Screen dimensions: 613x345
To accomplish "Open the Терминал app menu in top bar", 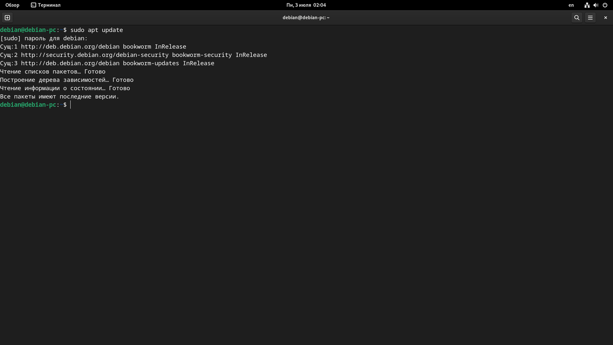I will [45, 5].
